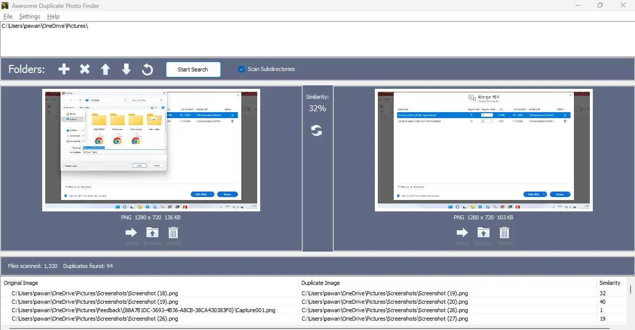This screenshot has width=635, height=330.
Task: Select the right preview image thumbnail
Action: (484, 150)
